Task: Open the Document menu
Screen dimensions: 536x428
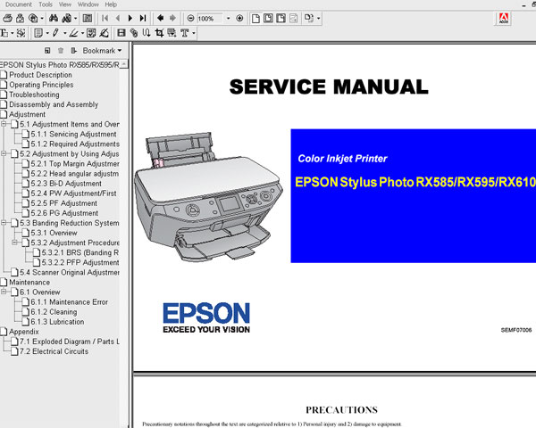Action: [x=19, y=4]
